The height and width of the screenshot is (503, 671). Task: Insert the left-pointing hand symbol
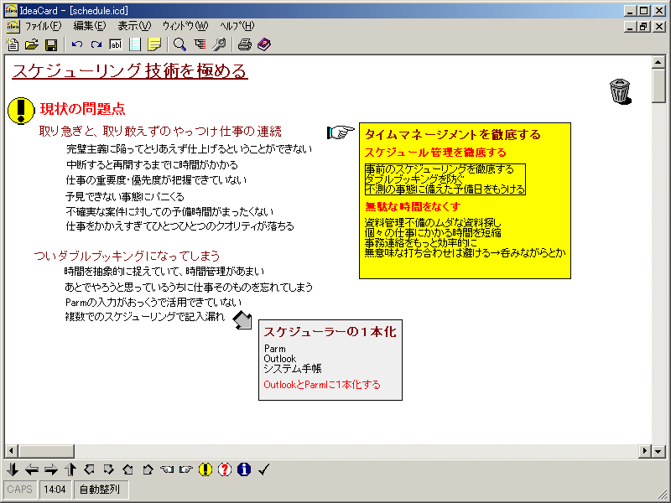(167, 469)
